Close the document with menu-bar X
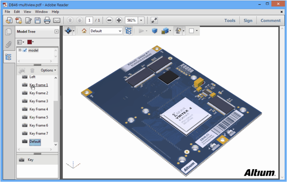 coord(281,12)
